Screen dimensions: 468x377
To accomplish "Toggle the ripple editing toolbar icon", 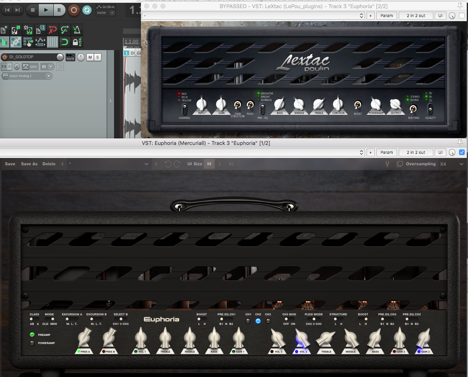I will tap(28, 42).
